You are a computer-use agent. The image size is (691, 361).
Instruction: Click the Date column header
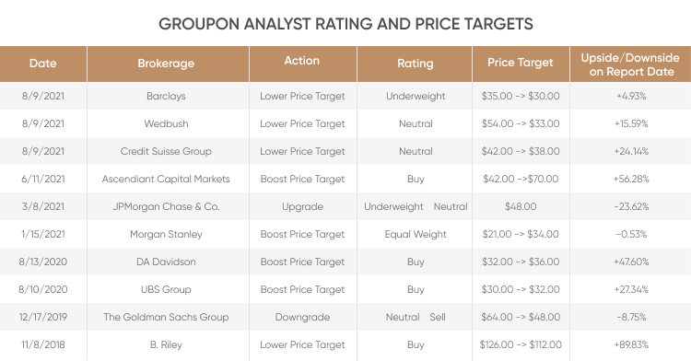point(42,64)
